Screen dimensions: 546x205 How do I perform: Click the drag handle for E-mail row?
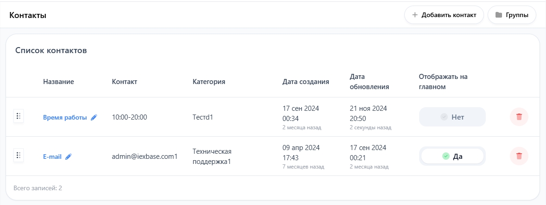(19, 156)
